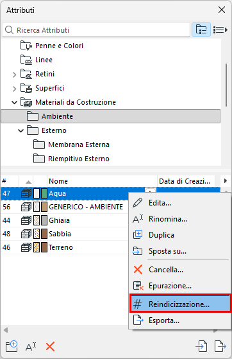Click the GENERICO building material icon
232x359 pixels.
pyautogui.click(x=26, y=207)
